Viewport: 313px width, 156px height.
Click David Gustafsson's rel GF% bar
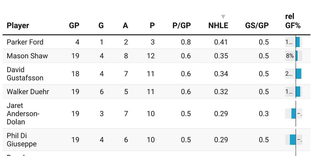coord(298,74)
